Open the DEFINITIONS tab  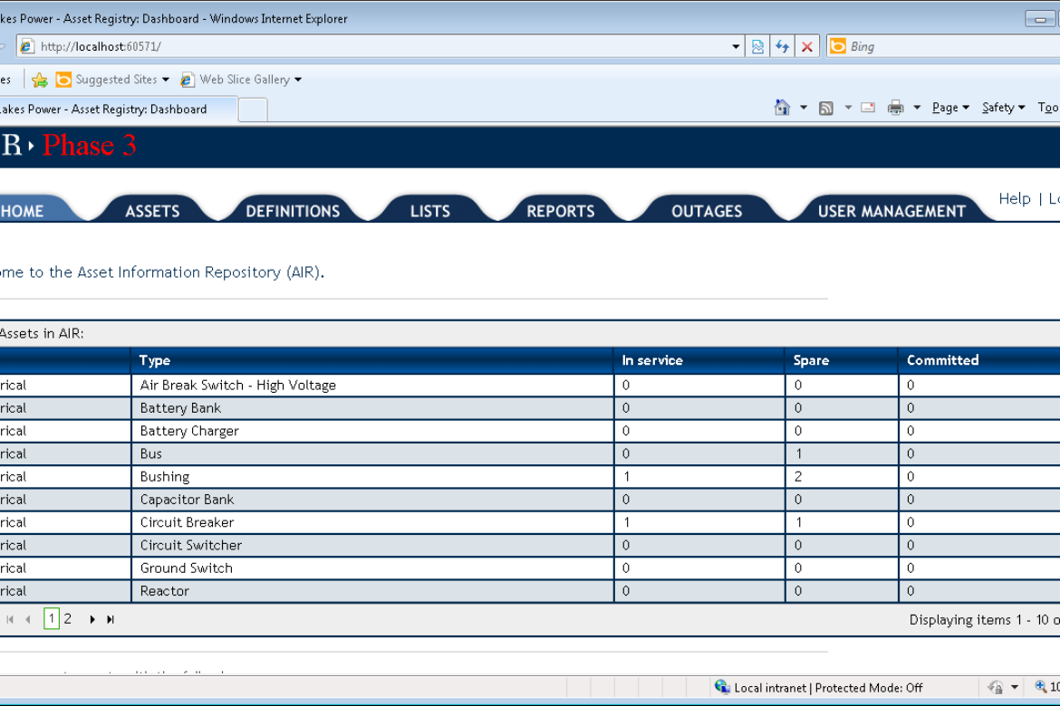[x=293, y=211]
